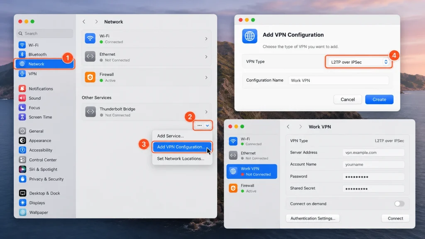Edit the Shared Secret field
Viewport: 425px width, 239px height.
tap(373, 189)
